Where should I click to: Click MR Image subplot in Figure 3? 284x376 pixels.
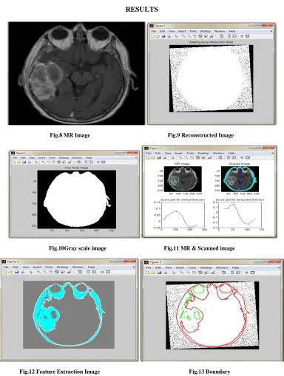[x=183, y=179]
